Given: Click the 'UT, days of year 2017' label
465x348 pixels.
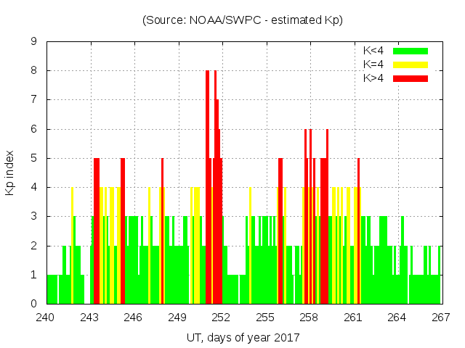Looking at the screenshot, I should tap(243, 337).
